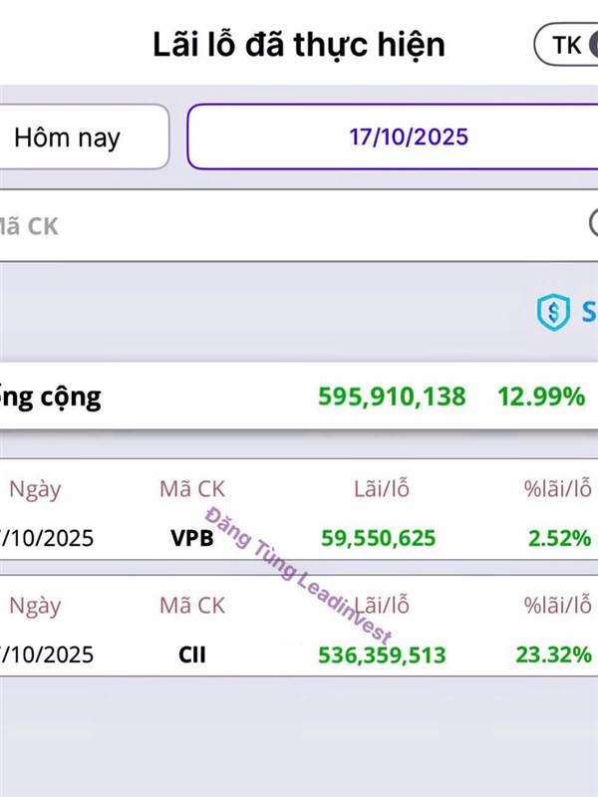Image resolution: width=598 pixels, height=797 pixels.
Task: Tap the total 12.99% return figure
Action: 541,397
